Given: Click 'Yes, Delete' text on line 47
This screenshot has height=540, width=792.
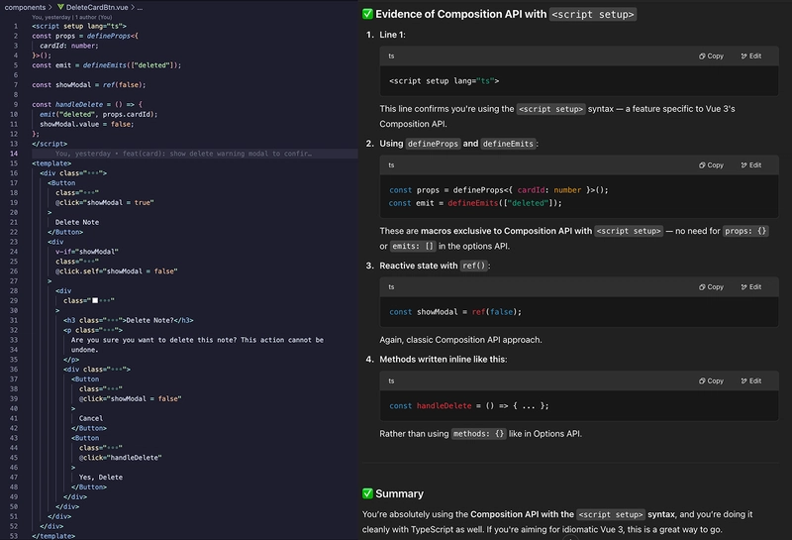Looking at the screenshot, I should click(101, 478).
